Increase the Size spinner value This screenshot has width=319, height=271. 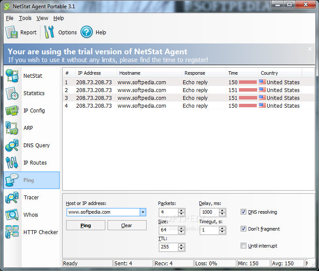pos(181,228)
